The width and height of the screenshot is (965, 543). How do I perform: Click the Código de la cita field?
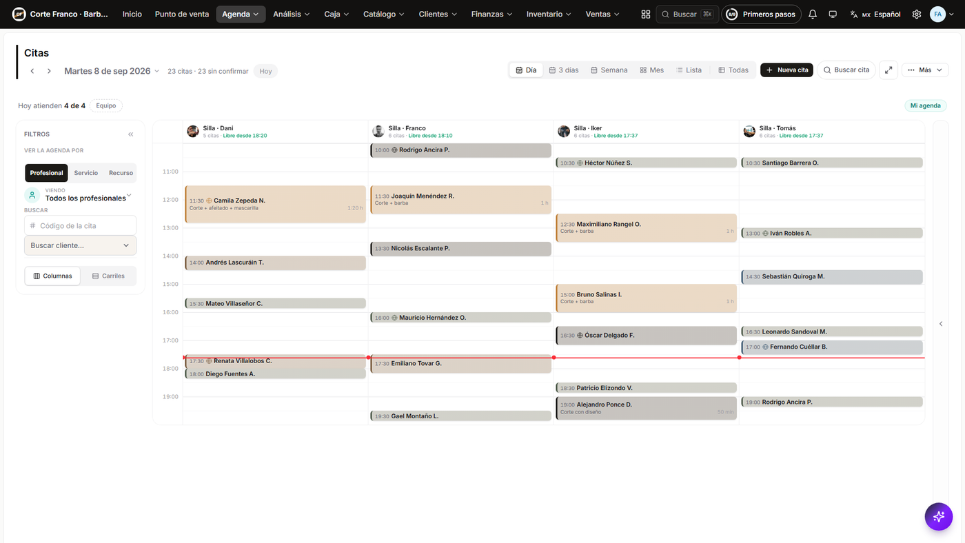coord(80,225)
